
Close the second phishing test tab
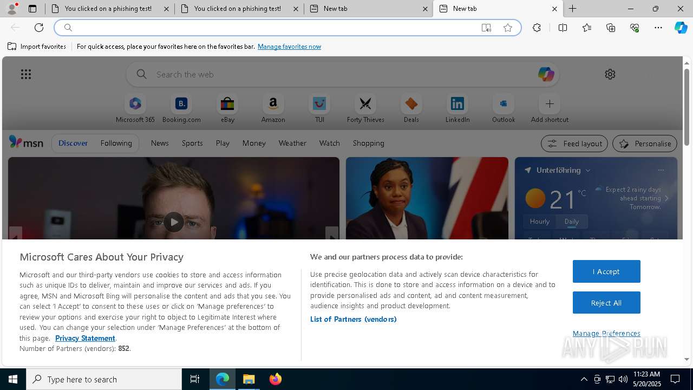point(296,9)
